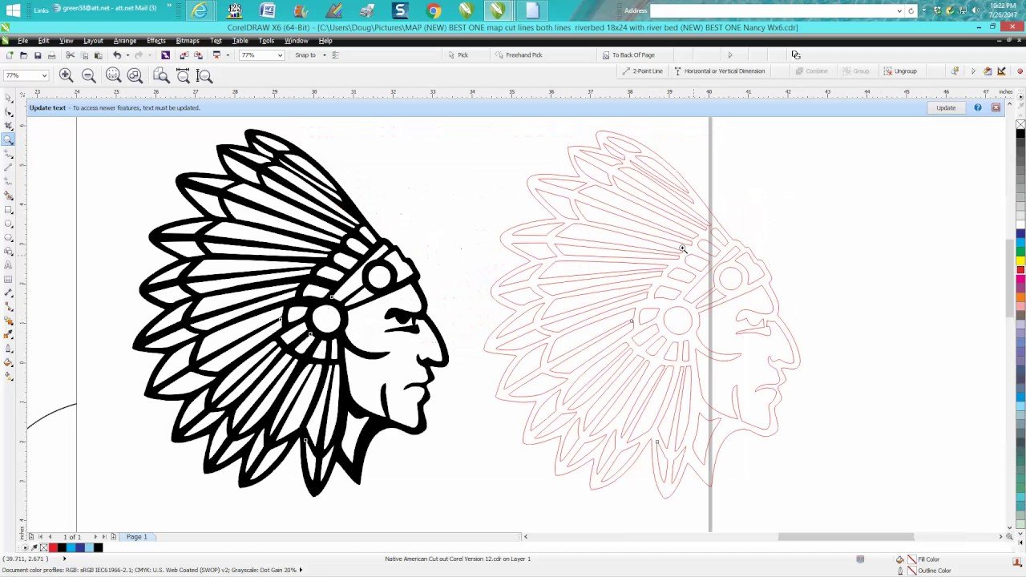Click the 2-Point Line button
Screen dimensions: 1026x577
pyautogui.click(x=643, y=71)
